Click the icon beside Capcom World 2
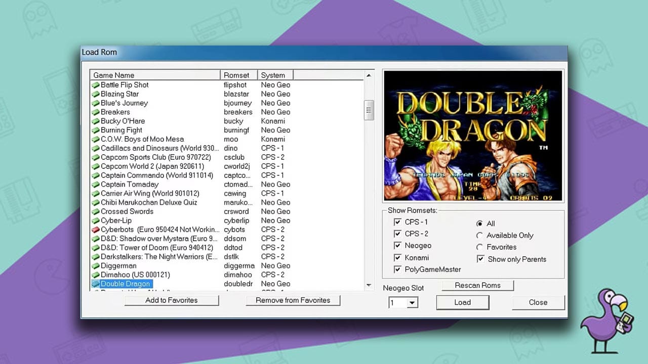 [x=95, y=166]
